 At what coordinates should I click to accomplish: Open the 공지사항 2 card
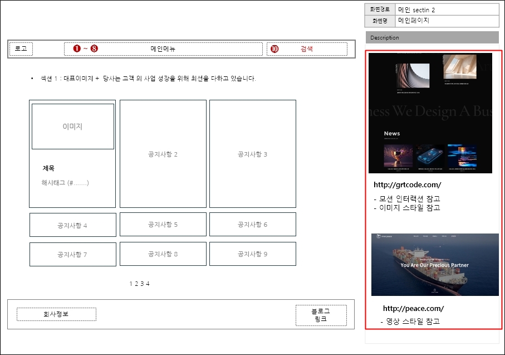(x=163, y=154)
